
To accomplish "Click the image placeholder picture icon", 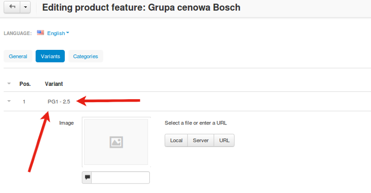I will coord(116,142).
